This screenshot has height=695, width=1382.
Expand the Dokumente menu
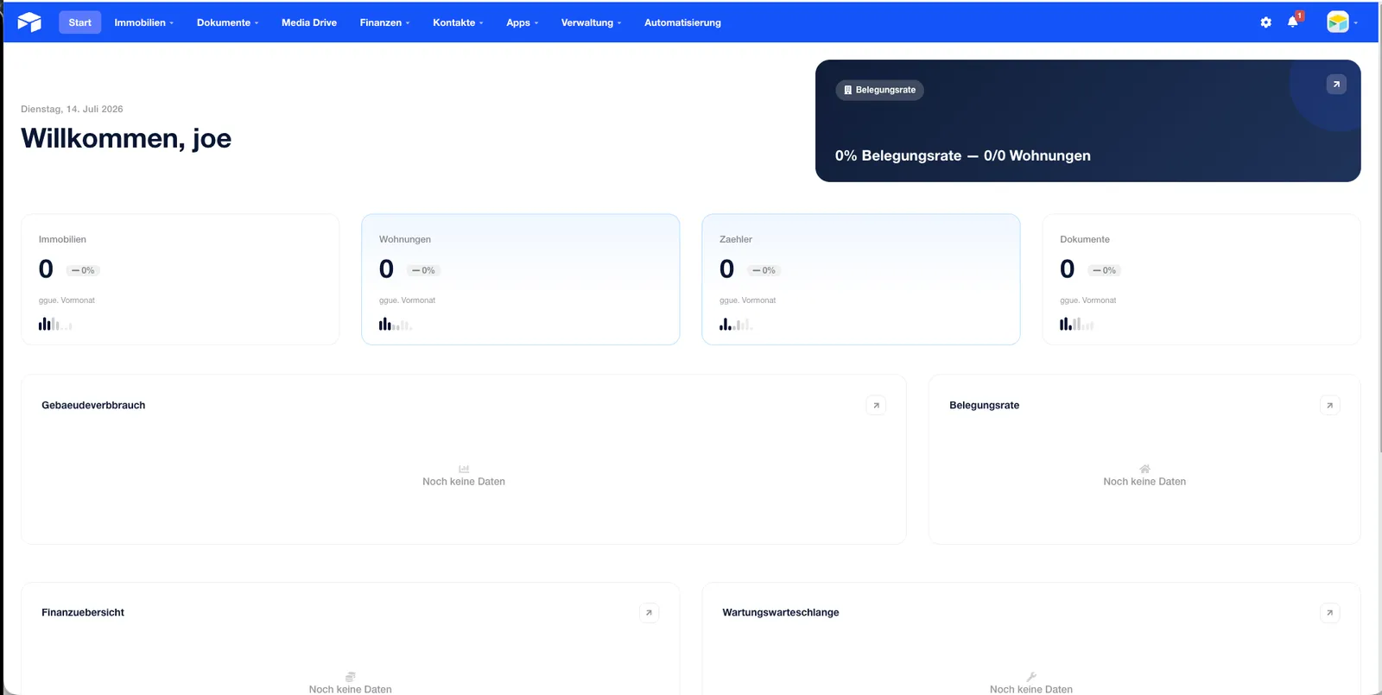[x=227, y=22]
